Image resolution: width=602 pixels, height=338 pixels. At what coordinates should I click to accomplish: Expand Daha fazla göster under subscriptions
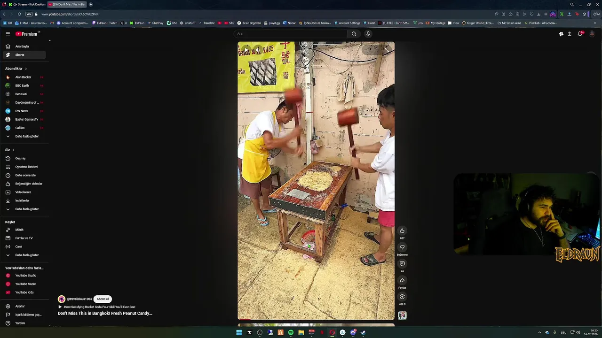pyautogui.click(x=23, y=136)
